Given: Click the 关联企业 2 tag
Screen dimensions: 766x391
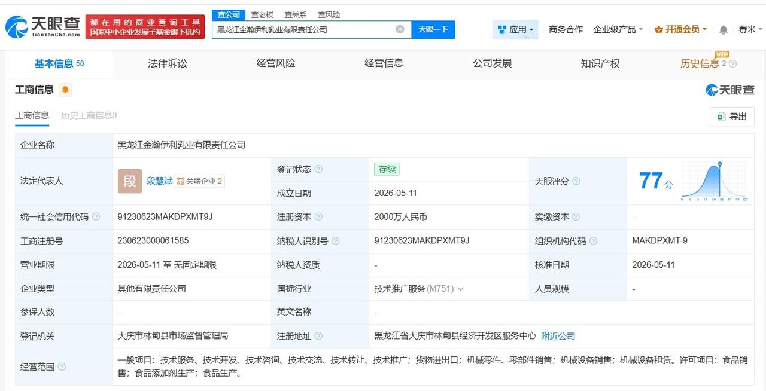Looking at the screenshot, I should click(x=199, y=181).
